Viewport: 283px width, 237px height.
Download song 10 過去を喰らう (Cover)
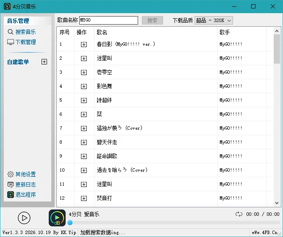click(x=84, y=170)
